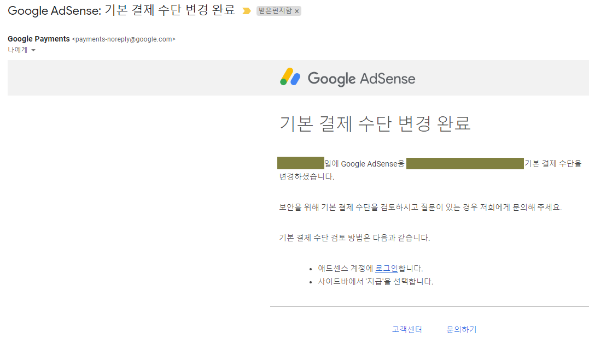This screenshot has height=338, width=589.
Task: Click the payments-noreply@google.com sender address
Action: tap(124, 39)
